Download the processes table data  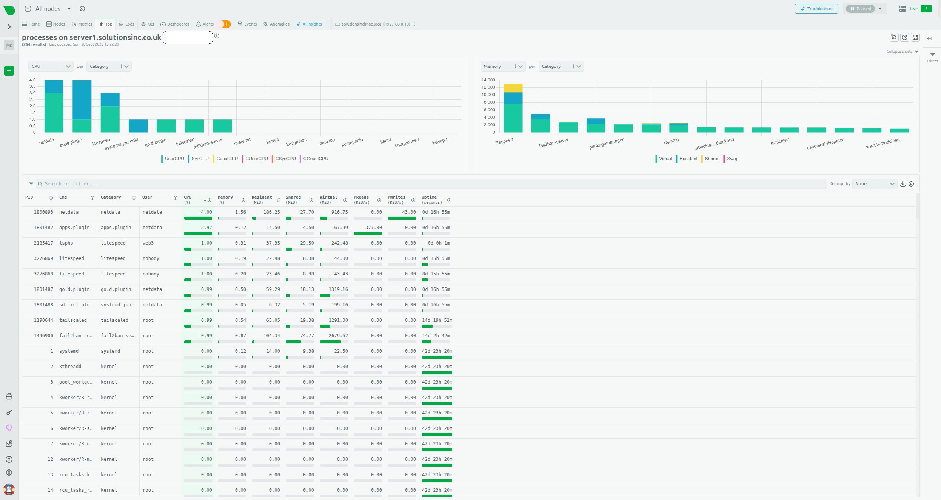(x=902, y=184)
